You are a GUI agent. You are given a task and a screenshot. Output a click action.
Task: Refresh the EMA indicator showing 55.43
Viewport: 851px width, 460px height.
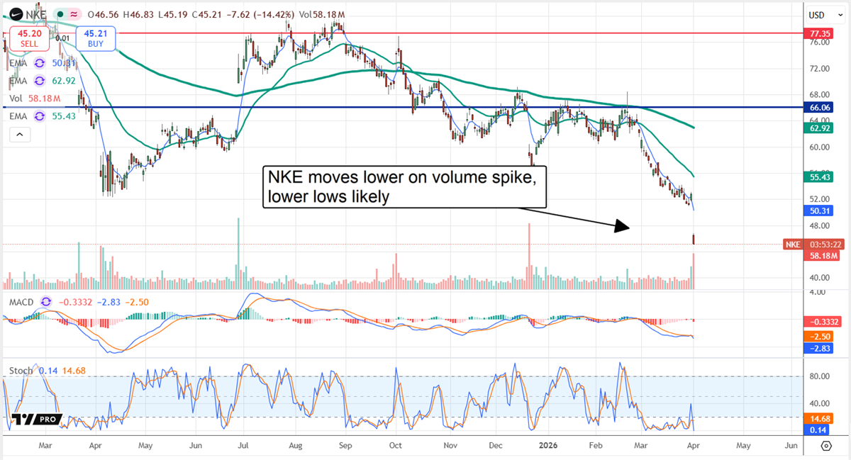(39, 116)
